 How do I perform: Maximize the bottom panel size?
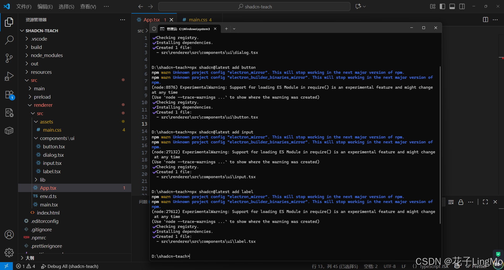(x=485, y=202)
